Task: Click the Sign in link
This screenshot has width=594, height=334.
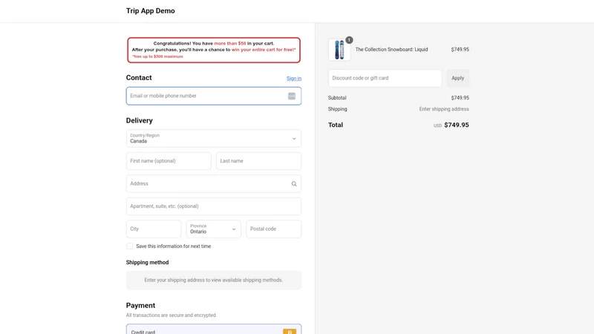Action: tap(294, 79)
